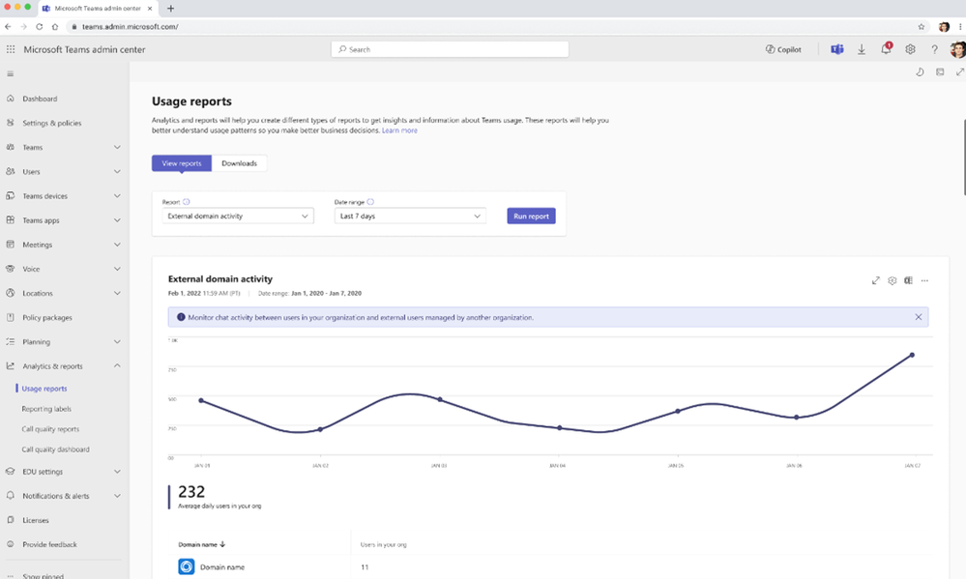Open the app launcher waffle icon

[11, 49]
